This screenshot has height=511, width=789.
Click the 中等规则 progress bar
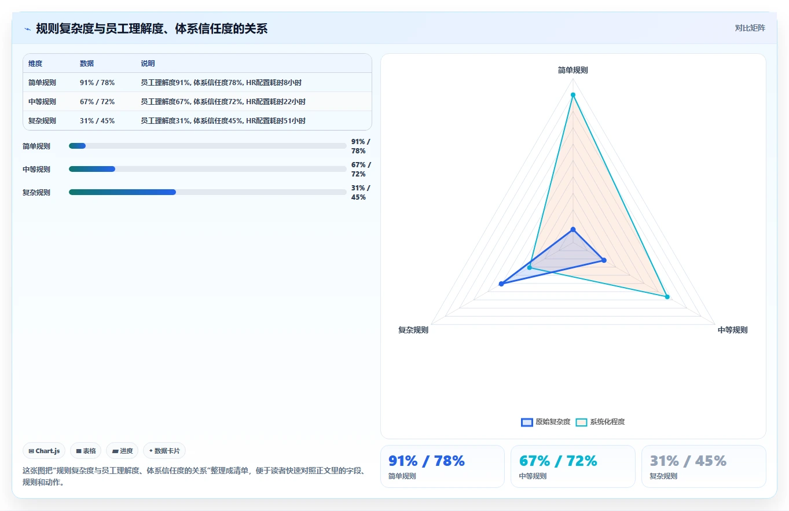click(x=207, y=169)
